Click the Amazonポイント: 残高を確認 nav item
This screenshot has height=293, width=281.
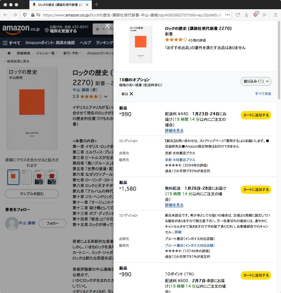click(x=50, y=43)
